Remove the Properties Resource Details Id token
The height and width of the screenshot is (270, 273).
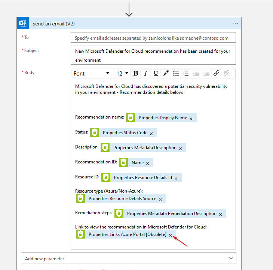(x=176, y=178)
